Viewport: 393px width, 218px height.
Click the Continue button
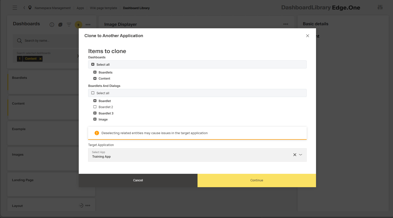pyautogui.click(x=257, y=180)
